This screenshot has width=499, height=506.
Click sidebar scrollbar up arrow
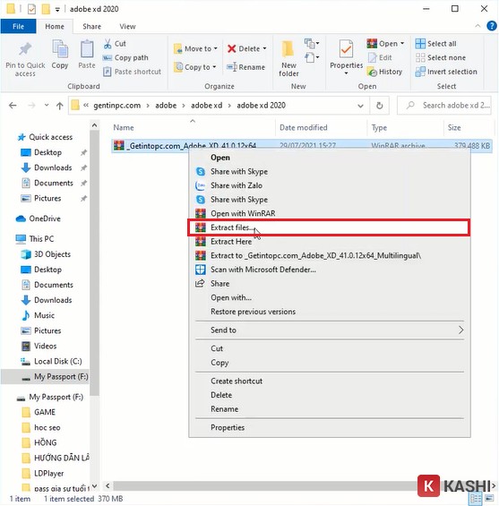[x=94, y=125]
